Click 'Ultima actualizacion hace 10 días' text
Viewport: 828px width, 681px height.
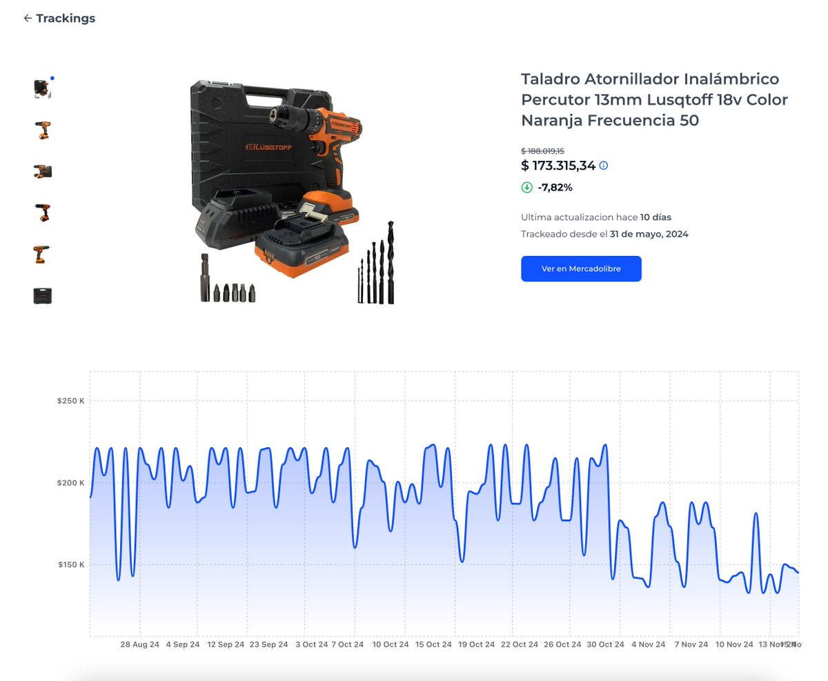point(596,217)
